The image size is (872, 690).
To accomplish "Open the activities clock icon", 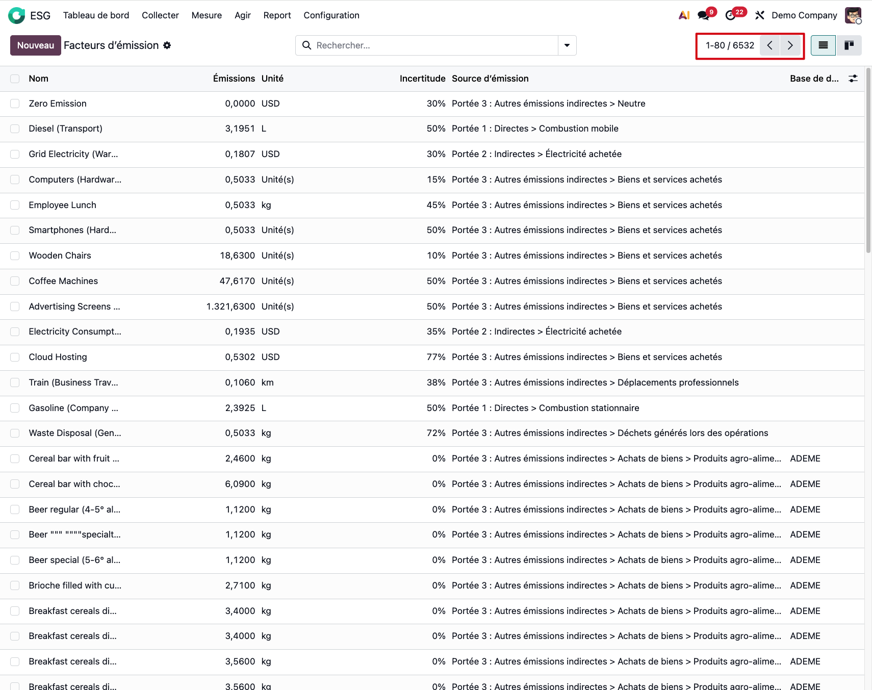I will [730, 15].
